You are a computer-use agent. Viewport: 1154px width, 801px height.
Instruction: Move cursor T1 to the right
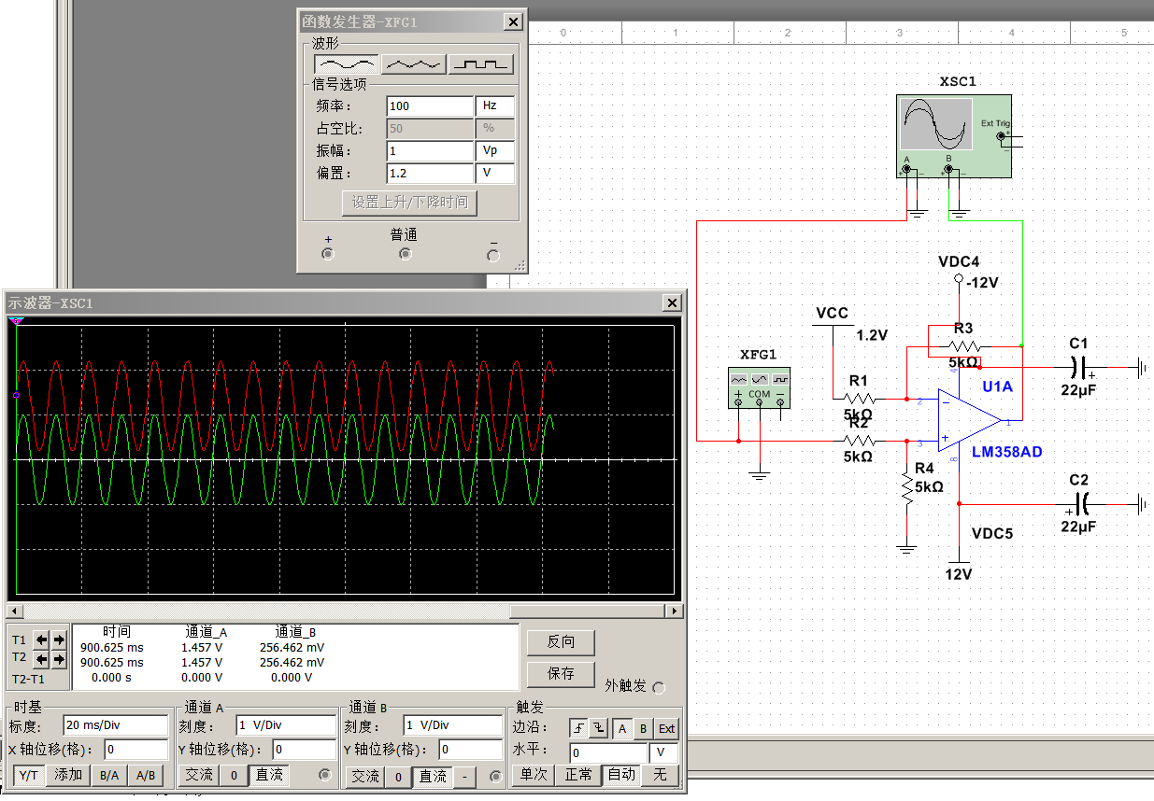coord(59,639)
